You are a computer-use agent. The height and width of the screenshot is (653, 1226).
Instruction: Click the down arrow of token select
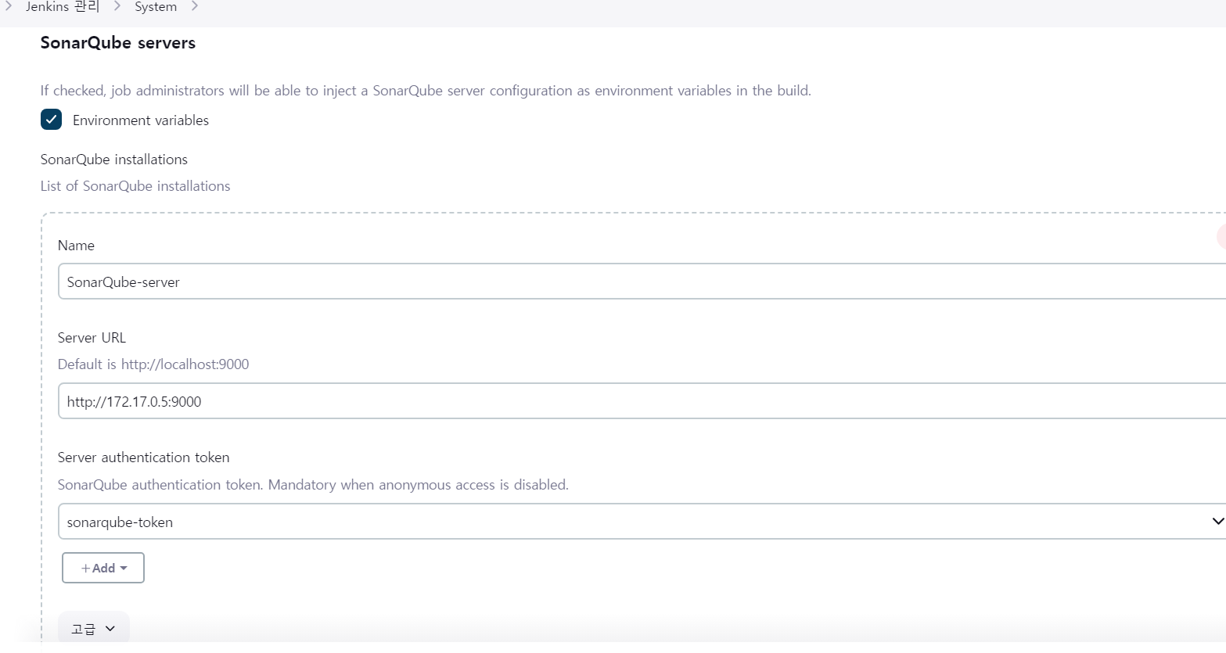(1217, 522)
